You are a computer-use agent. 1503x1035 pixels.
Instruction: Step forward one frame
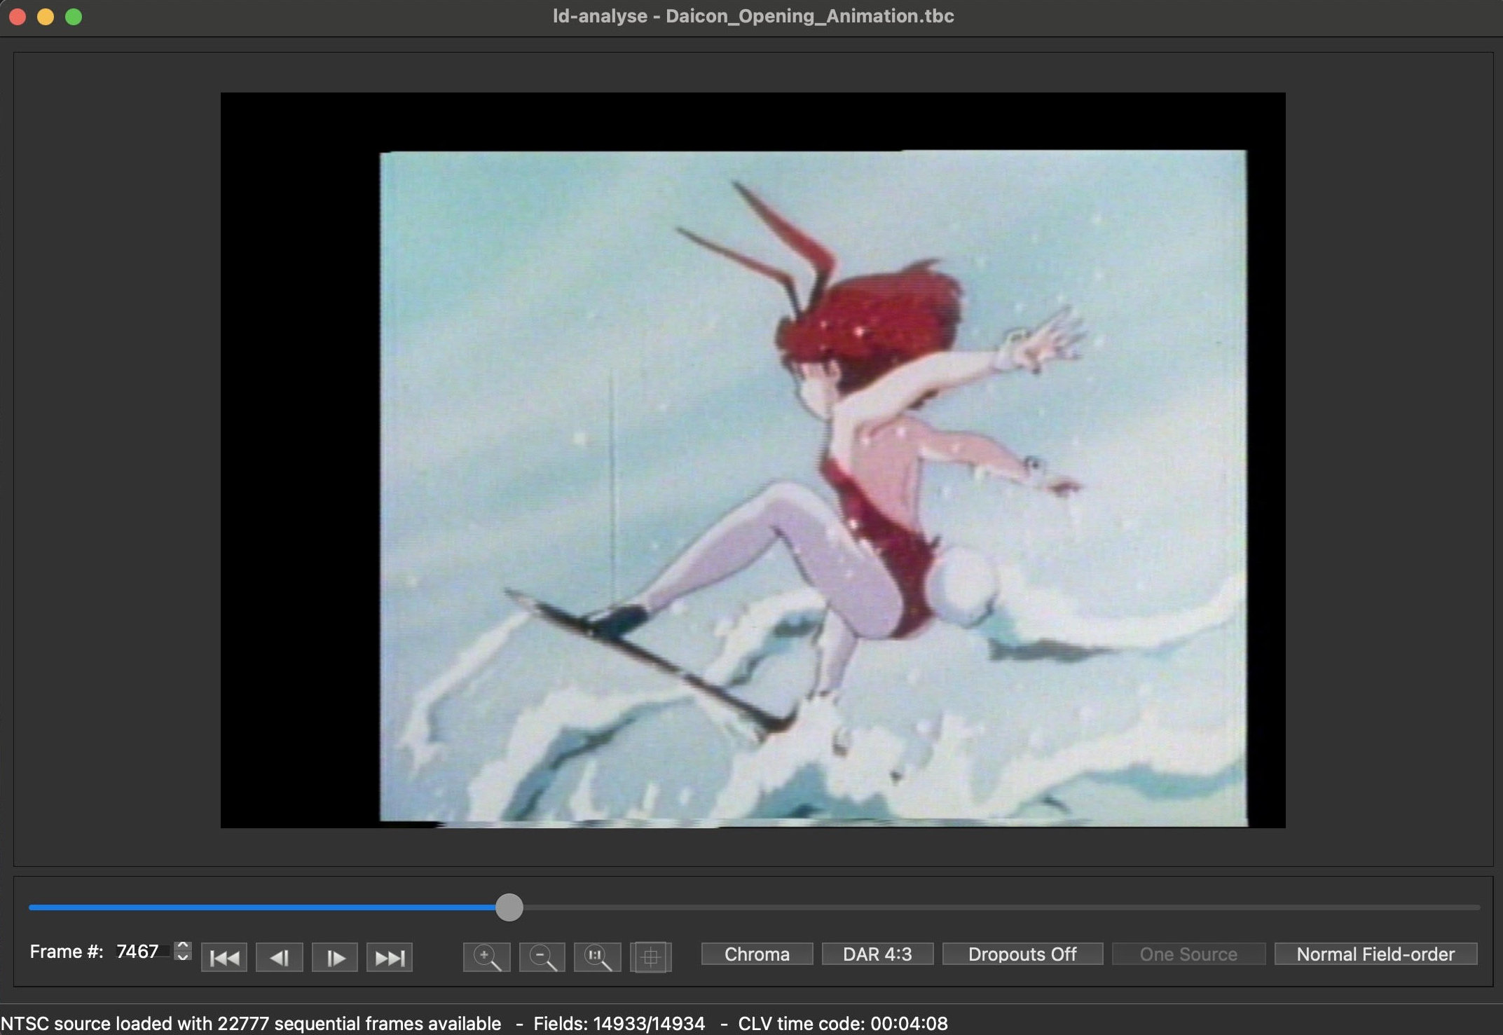[335, 957]
